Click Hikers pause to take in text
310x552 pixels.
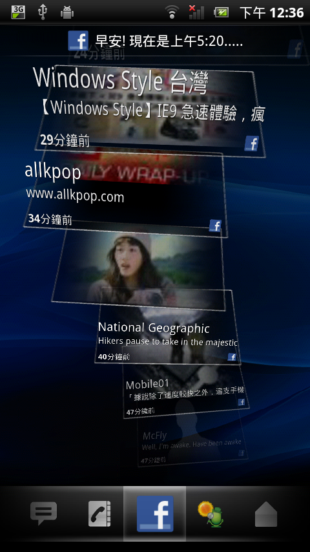point(168,341)
